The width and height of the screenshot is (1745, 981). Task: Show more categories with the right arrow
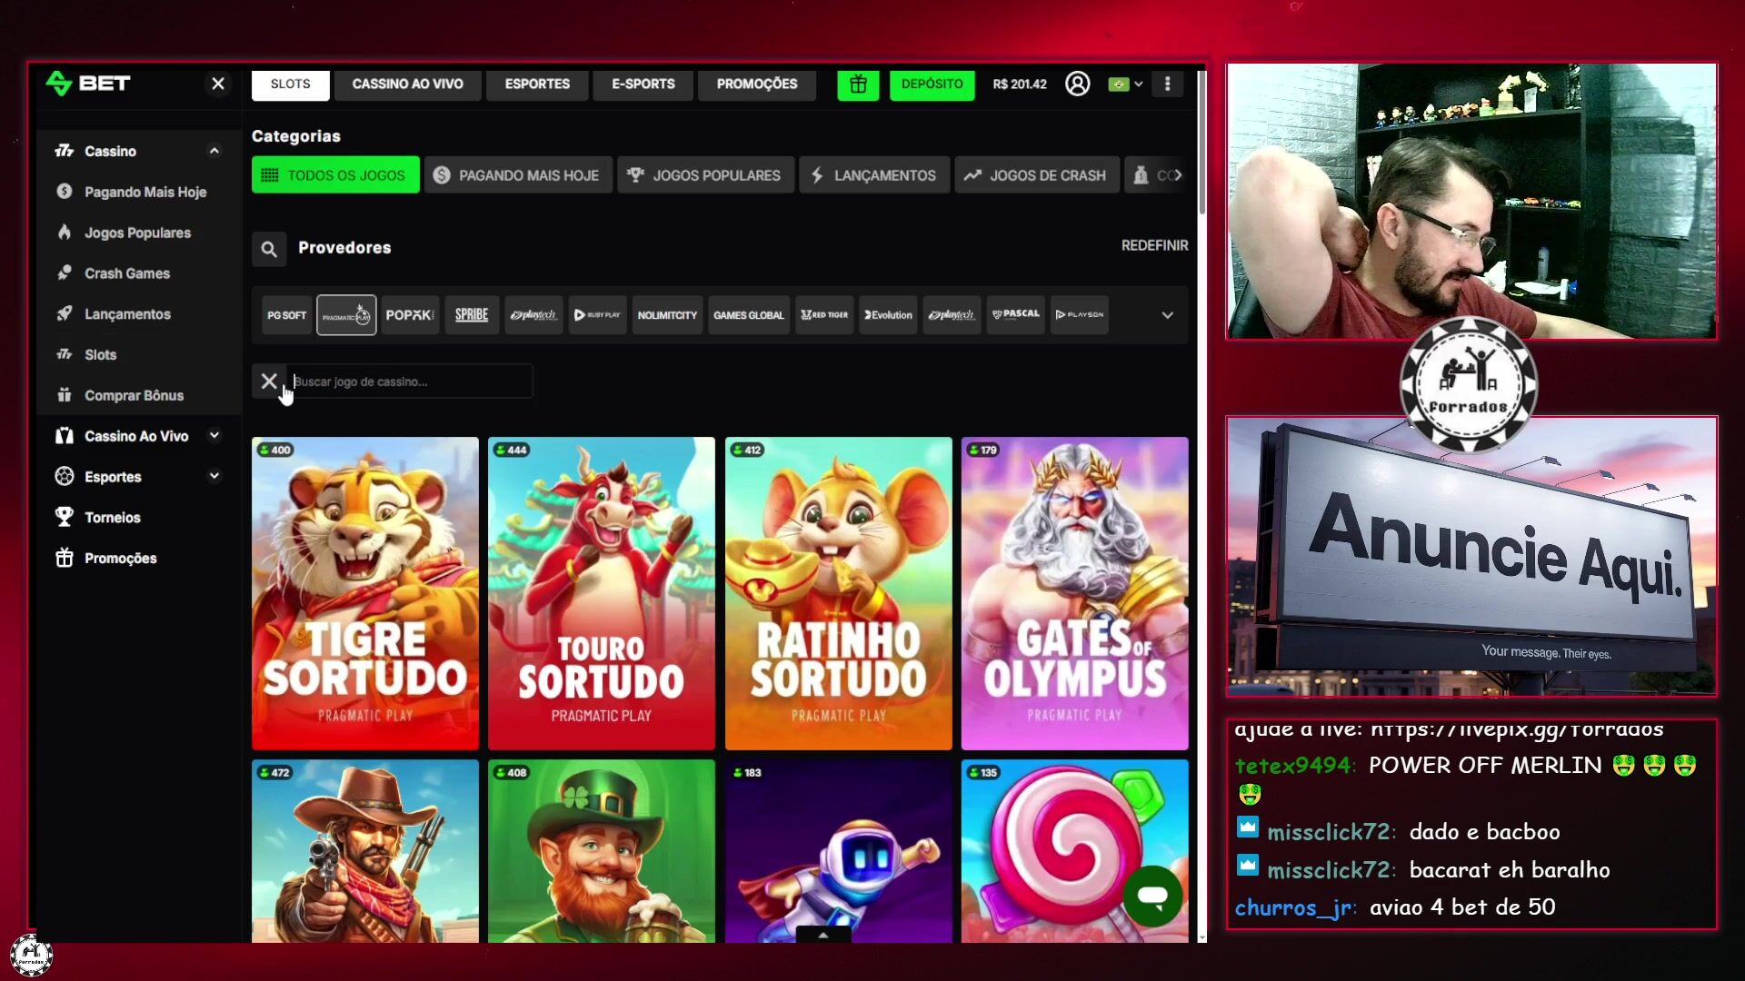tap(1177, 175)
